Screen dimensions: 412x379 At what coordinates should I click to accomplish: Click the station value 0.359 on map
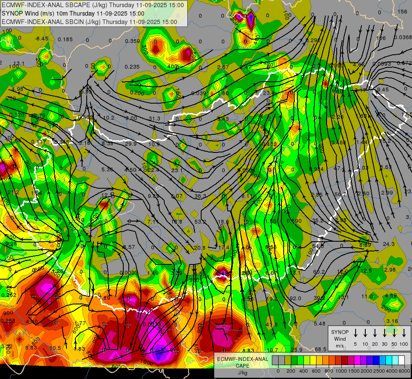[133, 41]
